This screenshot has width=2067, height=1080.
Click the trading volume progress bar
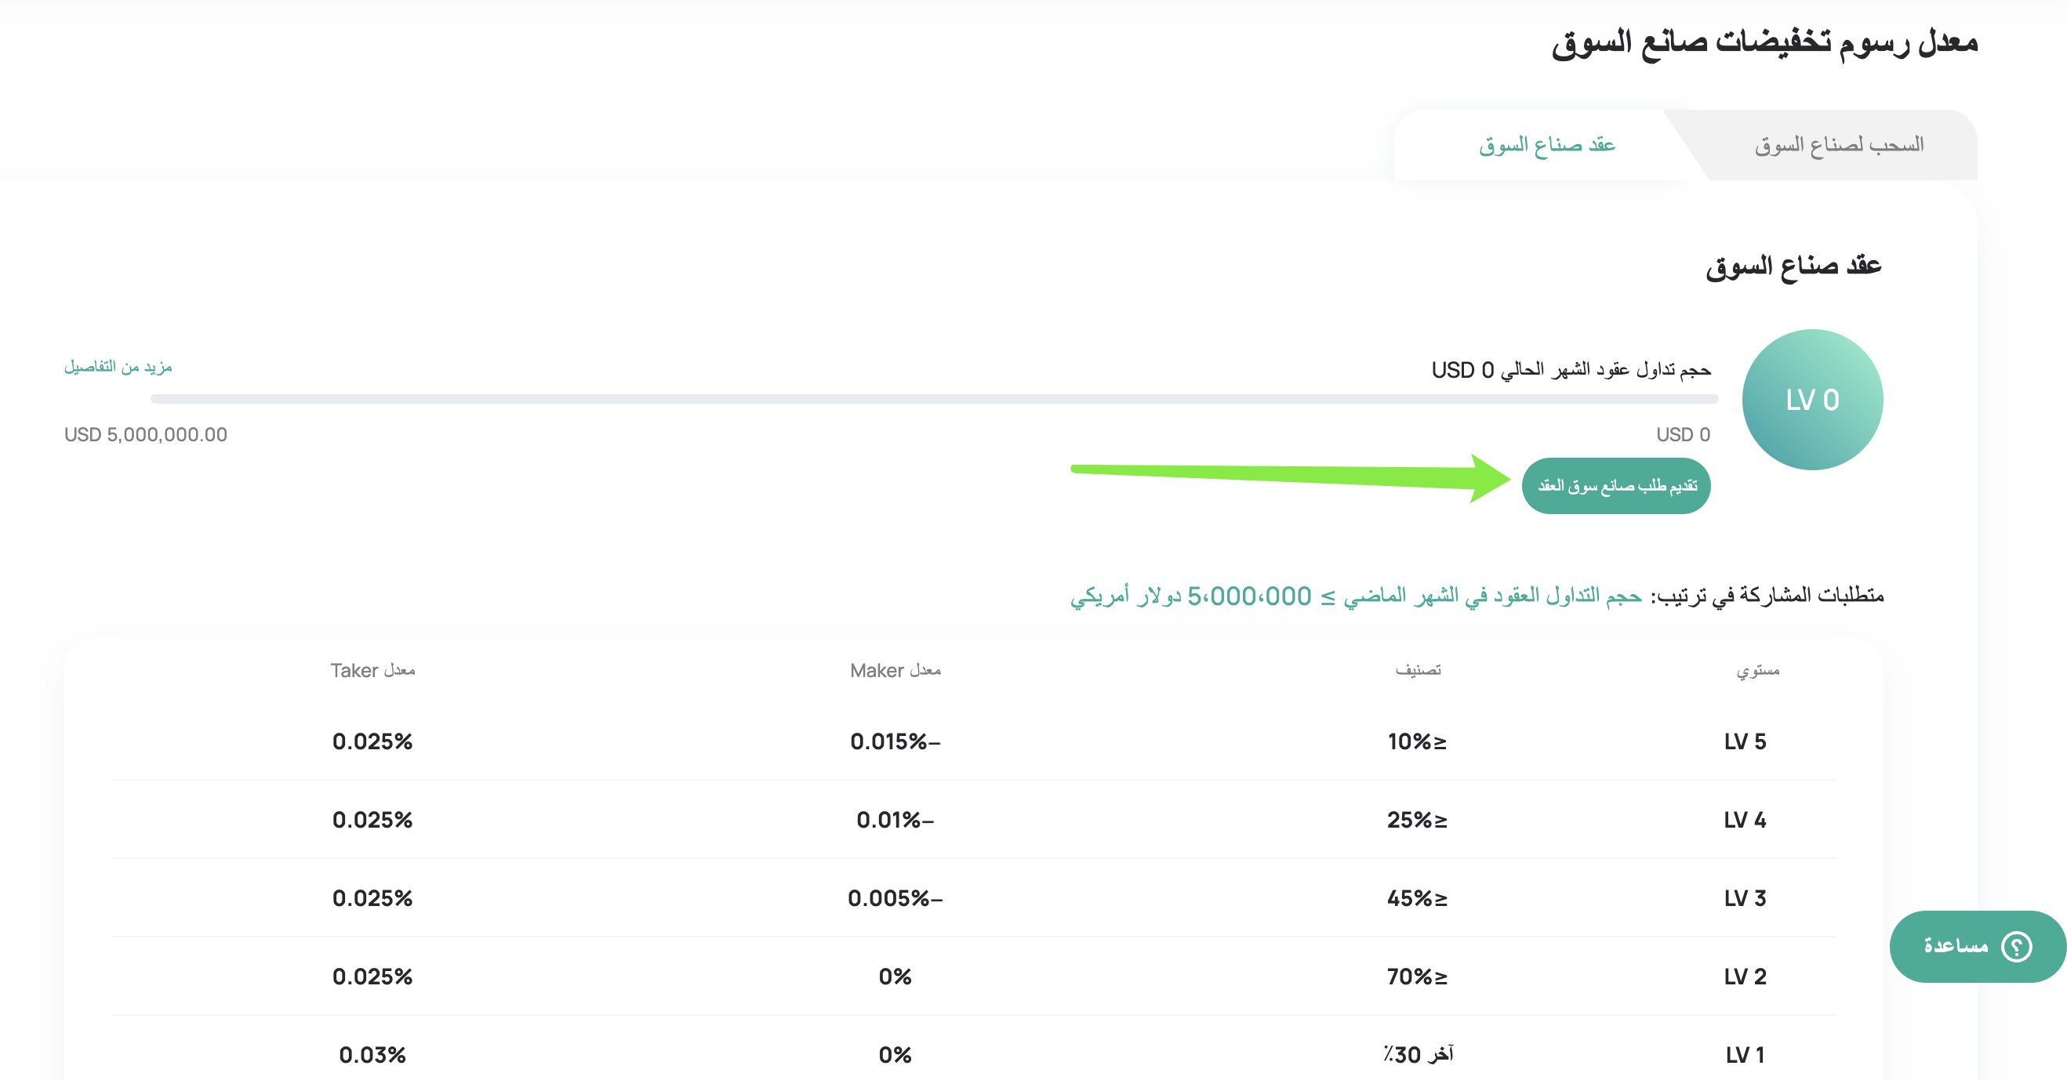click(934, 399)
